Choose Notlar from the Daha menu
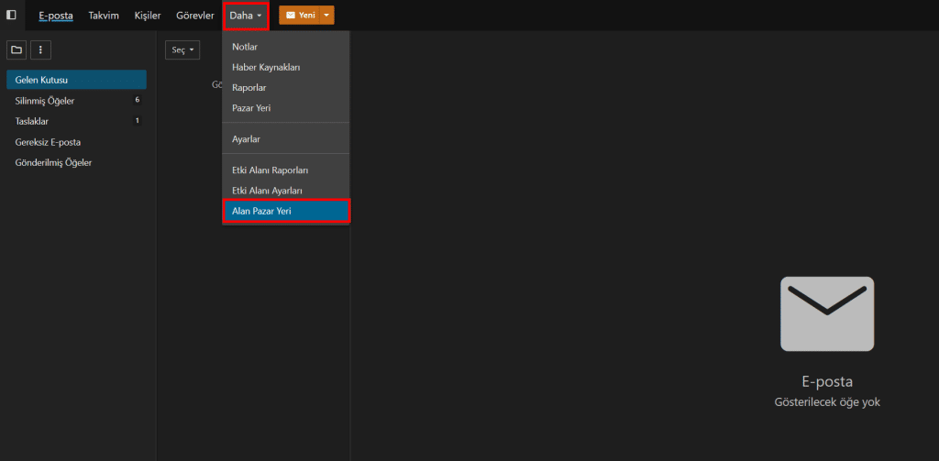 pos(245,47)
